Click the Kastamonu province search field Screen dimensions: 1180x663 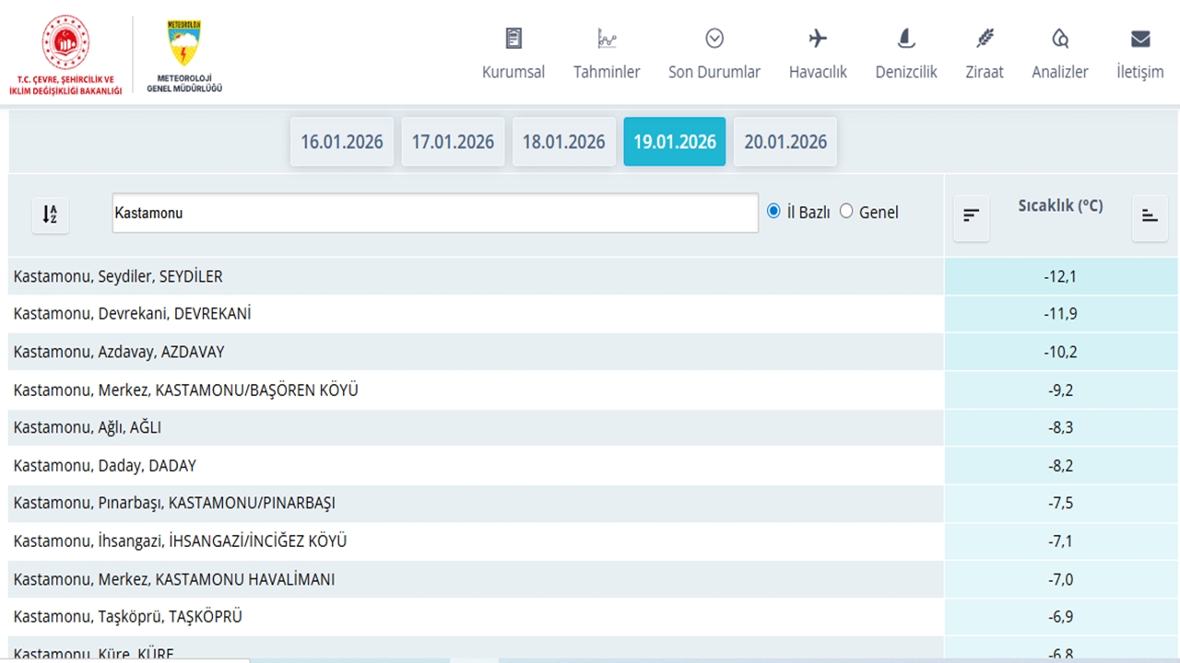[x=434, y=213]
